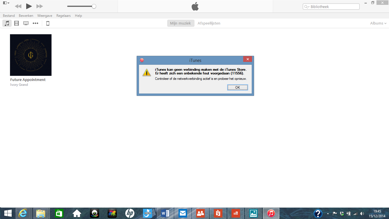
Task: Open the Weergave menu
Action: click(45, 16)
